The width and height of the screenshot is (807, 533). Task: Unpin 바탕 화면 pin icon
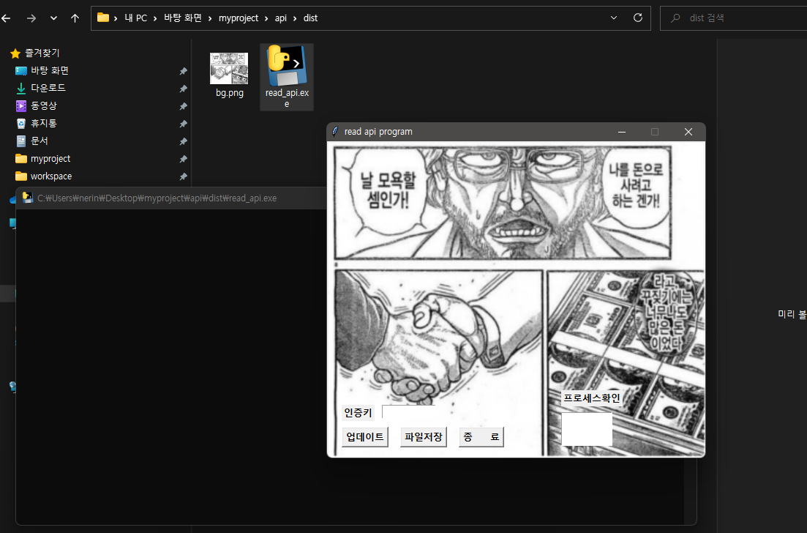coord(183,71)
